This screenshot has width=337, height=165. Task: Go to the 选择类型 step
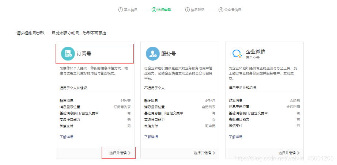point(164,10)
